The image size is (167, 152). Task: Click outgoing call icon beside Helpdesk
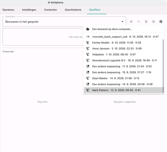click(x=88, y=54)
